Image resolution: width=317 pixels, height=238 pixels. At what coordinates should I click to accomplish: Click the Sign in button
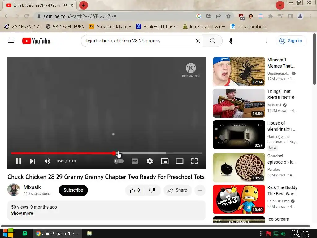coord(291,41)
